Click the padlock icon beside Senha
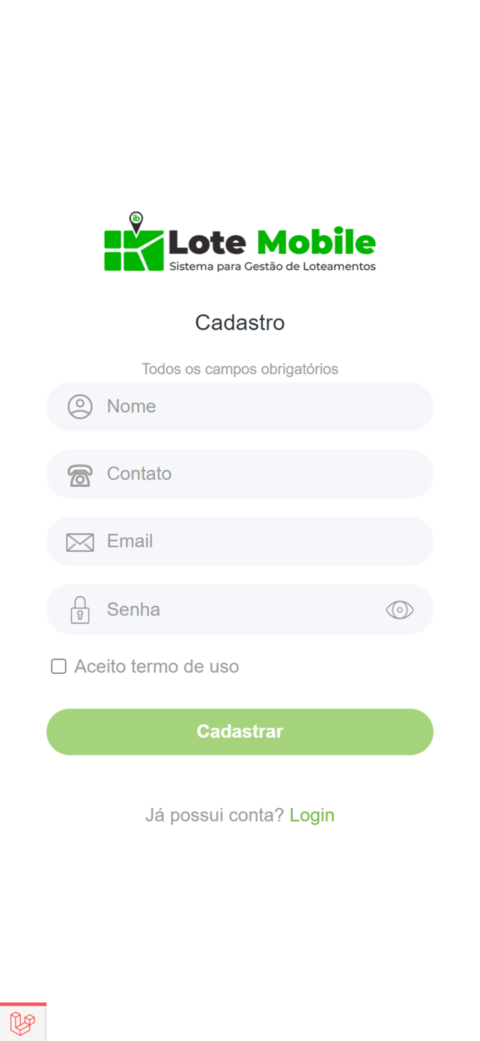 (x=80, y=609)
